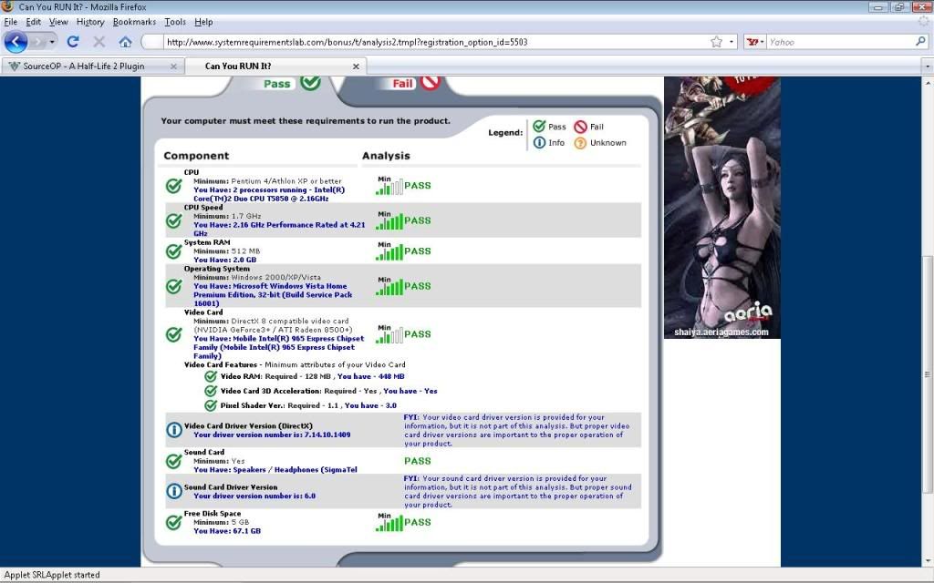
Task: Click check icon beside Pixel Shader Ver.
Action: (x=211, y=405)
